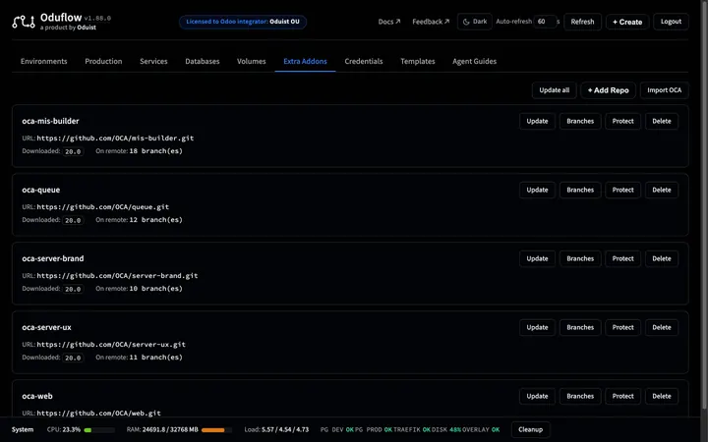Delete the oca-web repo
This screenshot has width=708, height=442.
tap(662, 397)
